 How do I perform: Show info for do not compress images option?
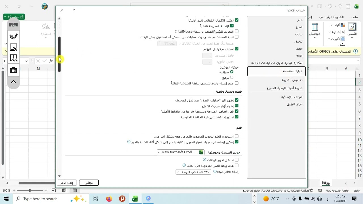[x=184, y=165]
